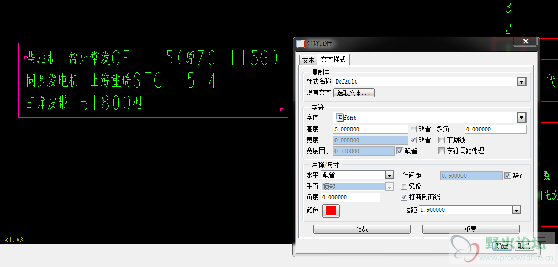Viewport: 558px width, 267px height.
Task: Click the 斜角 input field
Action: [496, 129]
